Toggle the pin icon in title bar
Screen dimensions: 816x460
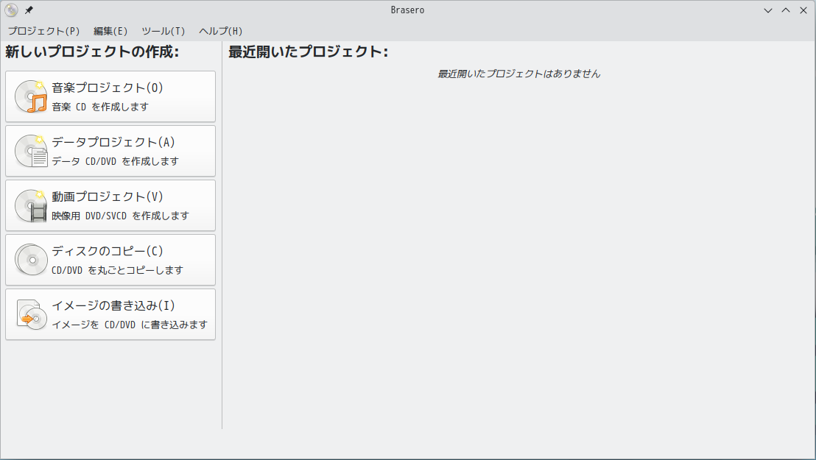tap(29, 10)
